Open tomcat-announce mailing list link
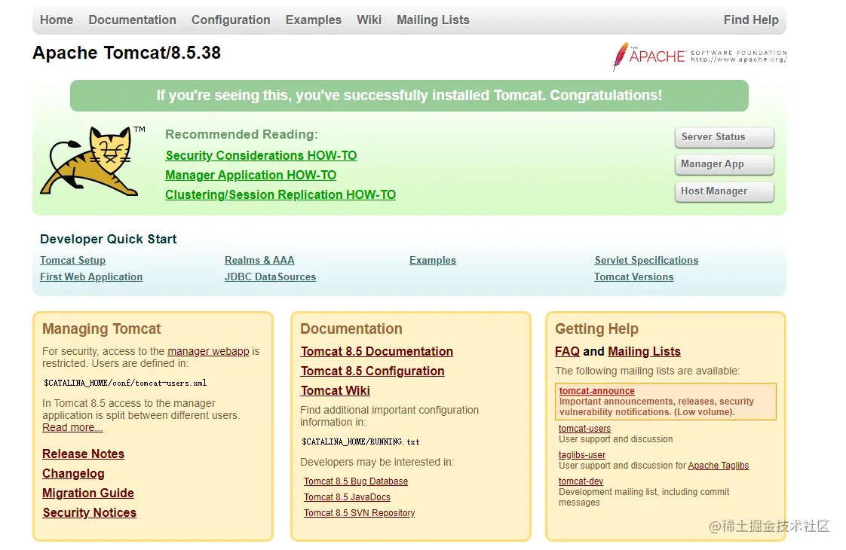 coord(596,391)
